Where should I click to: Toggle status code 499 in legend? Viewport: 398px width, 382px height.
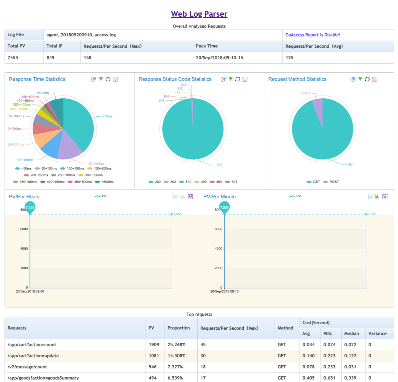pyautogui.click(x=200, y=182)
